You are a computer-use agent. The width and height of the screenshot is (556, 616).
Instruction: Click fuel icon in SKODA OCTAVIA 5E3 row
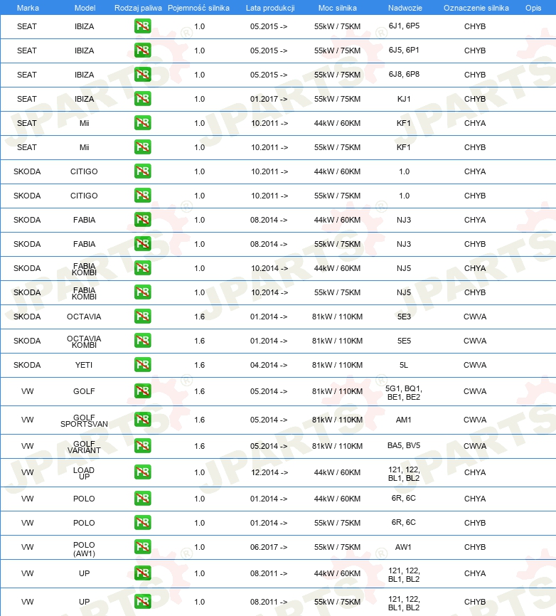pos(142,317)
